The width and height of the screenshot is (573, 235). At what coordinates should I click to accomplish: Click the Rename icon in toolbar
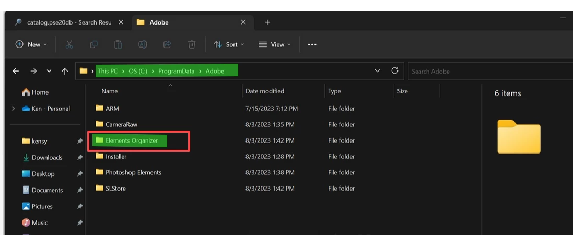pyautogui.click(x=143, y=44)
